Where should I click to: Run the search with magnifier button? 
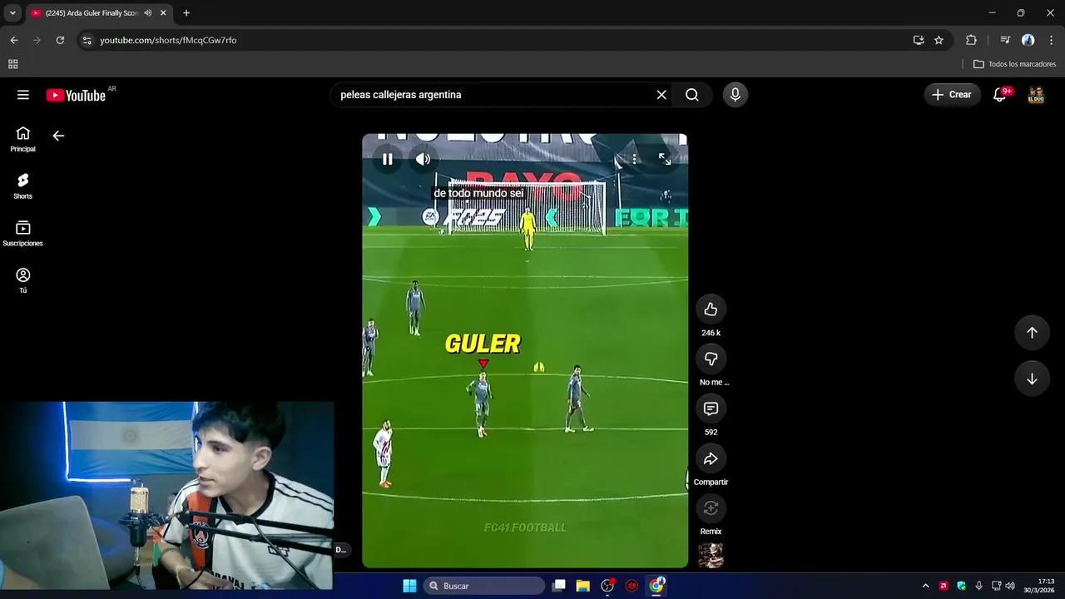coord(692,95)
